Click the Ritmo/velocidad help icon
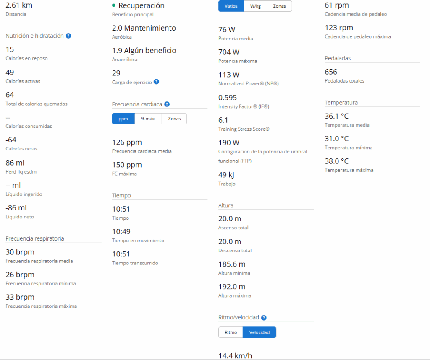Image resolution: width=430 pixels, height=360 pixels. 264,318
